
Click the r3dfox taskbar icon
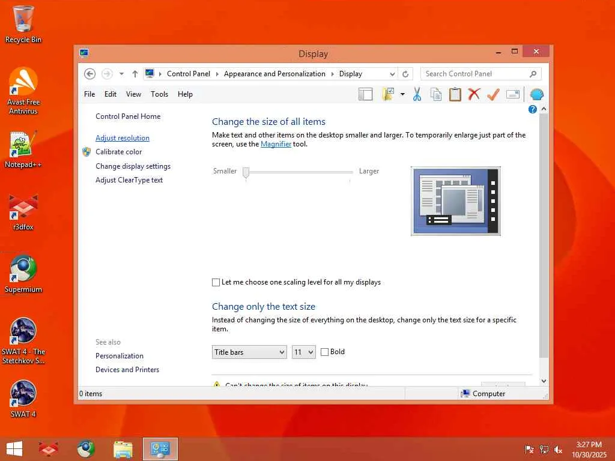point(48,449)
